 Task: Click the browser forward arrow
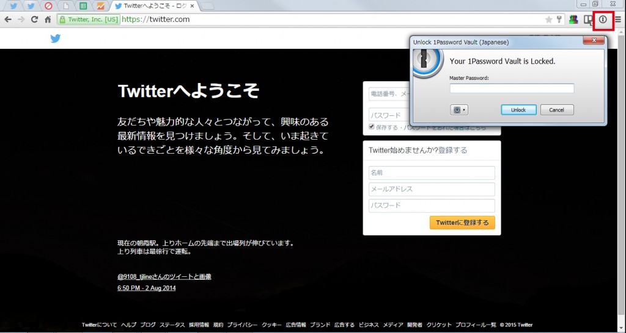click(21, 19)
